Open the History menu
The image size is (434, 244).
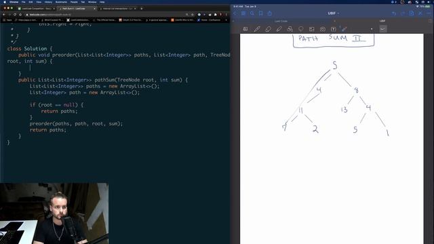[48, 2]
